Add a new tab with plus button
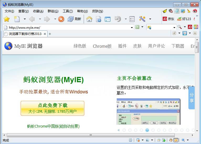Screen dimensions: 201x144 click(50, 34)
